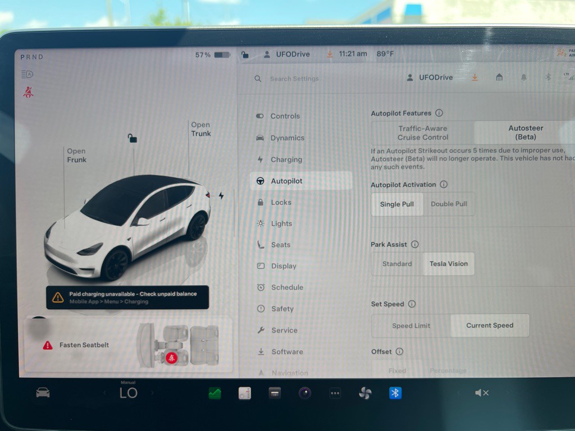
Task: Set speed to Speed Limit
Action: pyautogui.click(x=411, y=325)
